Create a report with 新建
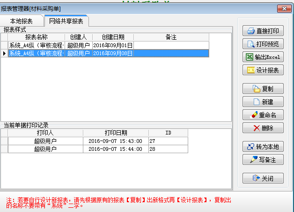The image size is (294, 212). pos(263,102)
